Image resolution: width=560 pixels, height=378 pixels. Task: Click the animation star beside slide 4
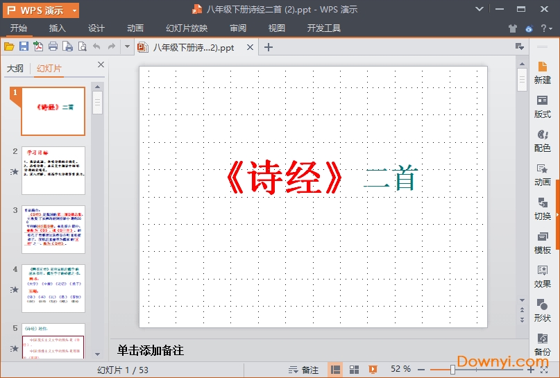point(15,289)
